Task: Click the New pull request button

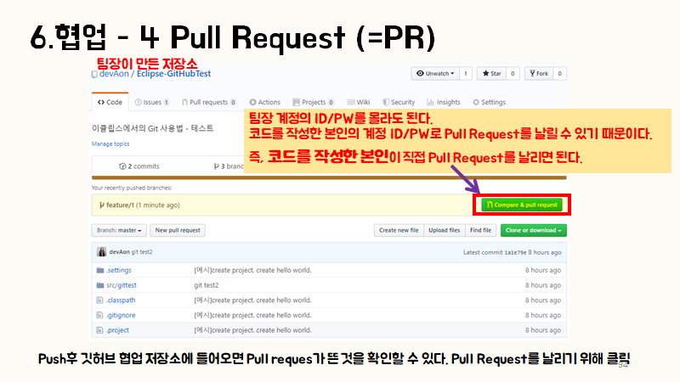Action: [178, 230]
